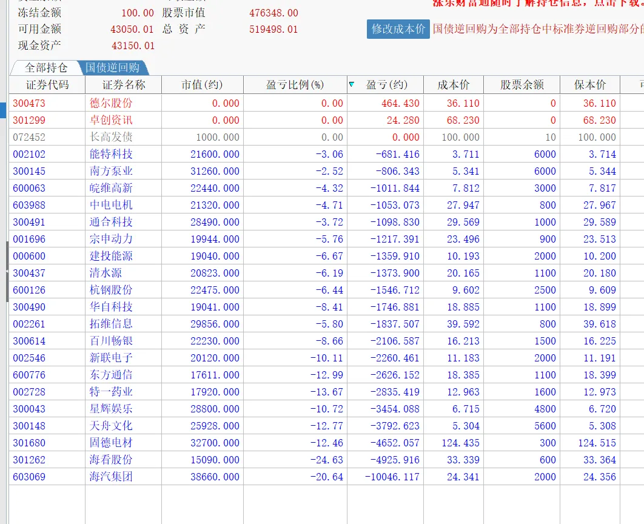The image size is (644, 524).
Task: Click the 宗申动力 stock name
Action: coord(111,239)
